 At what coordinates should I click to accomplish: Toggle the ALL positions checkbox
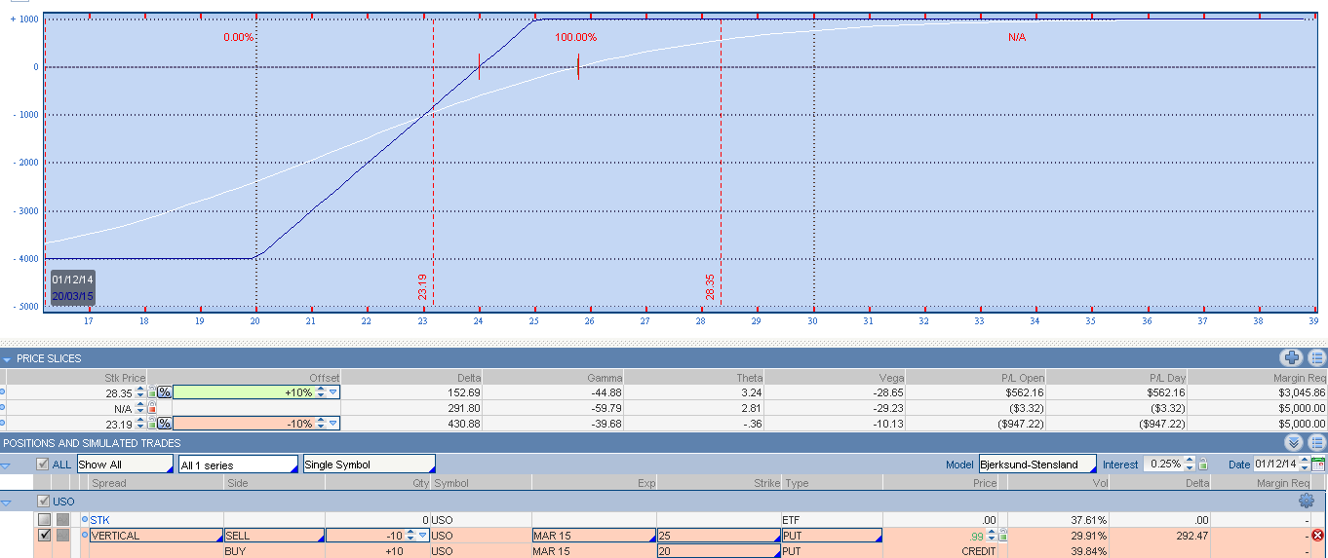[43, 465]
